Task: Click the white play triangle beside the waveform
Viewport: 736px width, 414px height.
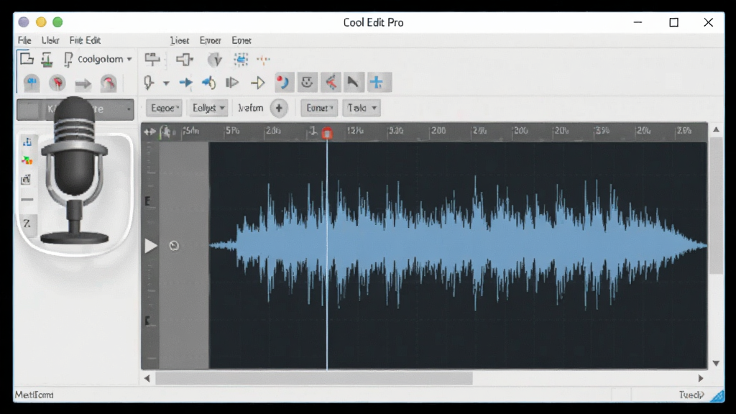Action: click(x=151, y=246)
